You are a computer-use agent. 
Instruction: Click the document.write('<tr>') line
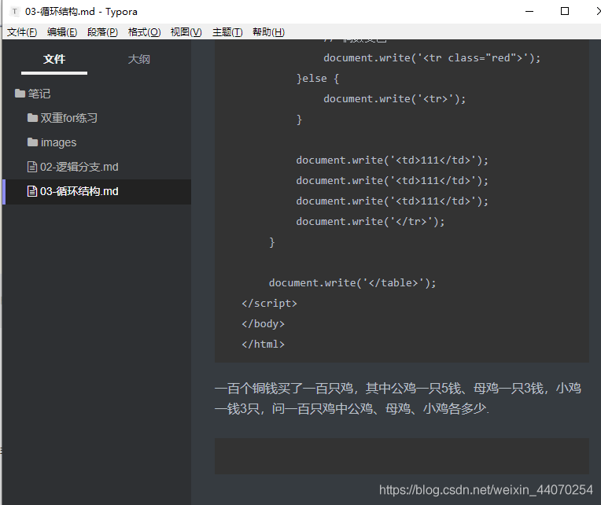click(395, 99)
